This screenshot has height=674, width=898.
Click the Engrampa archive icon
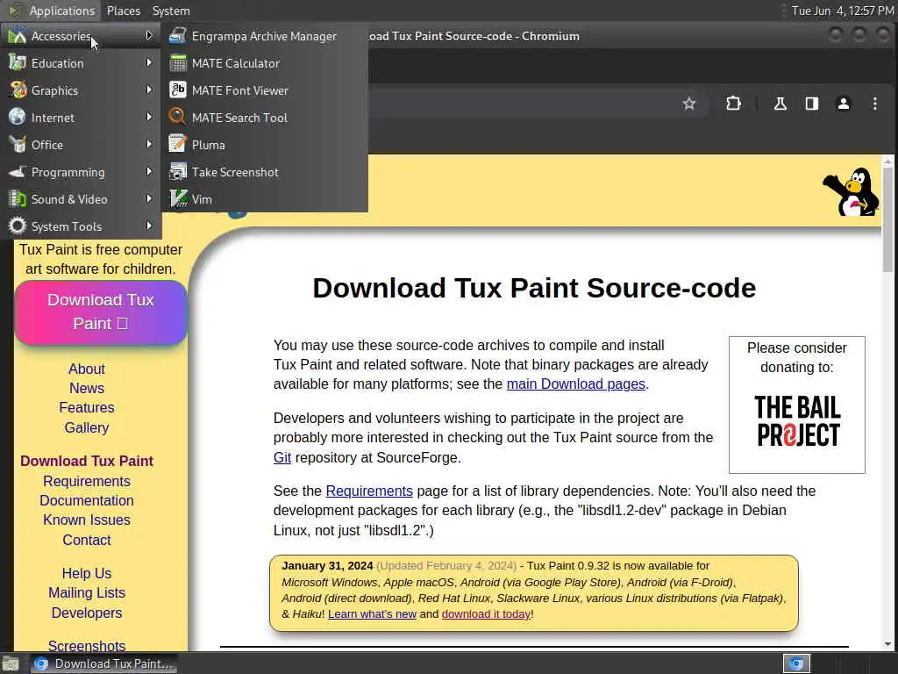coord(178,35)
